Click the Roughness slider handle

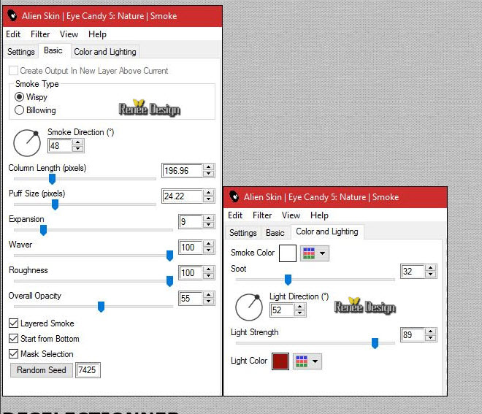(169, 281)
